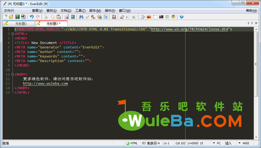Image resolution: width=261 pixels, height=148 pixels.
Task: Open the 查看(V) menu
Action: point(37,11)
